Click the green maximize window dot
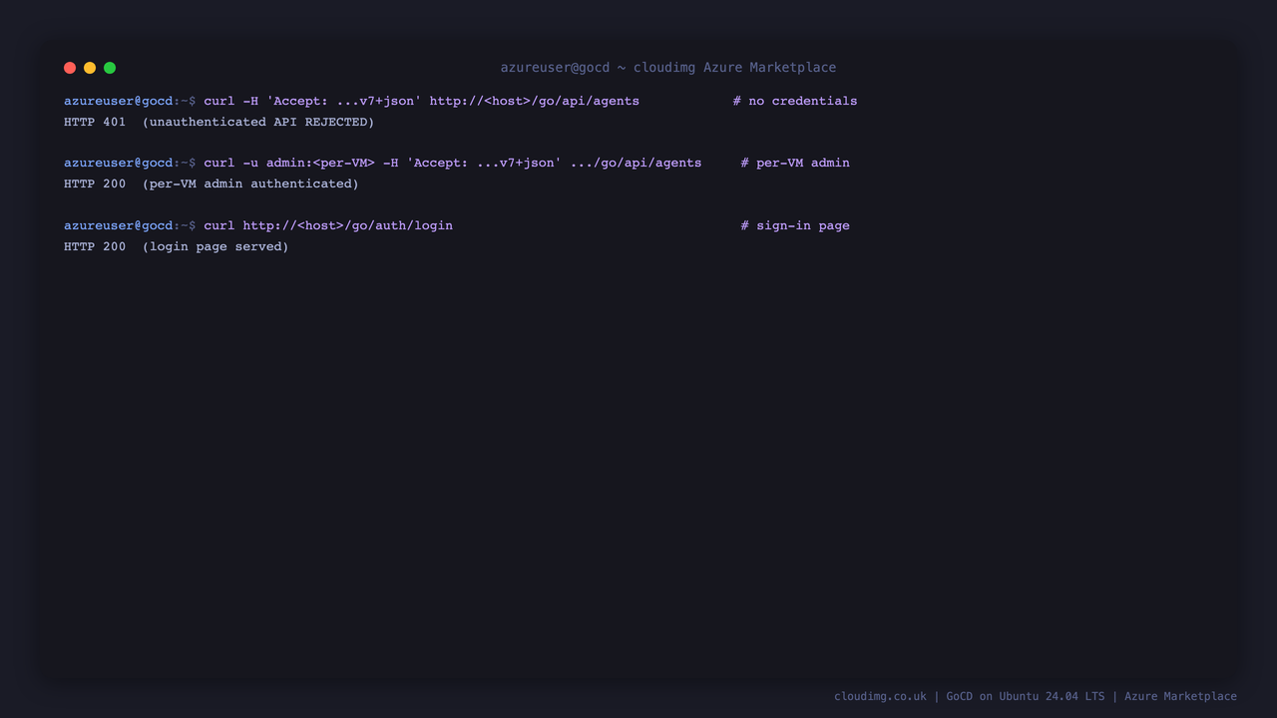Screen dimensions: 1277x718 [110, 68]
